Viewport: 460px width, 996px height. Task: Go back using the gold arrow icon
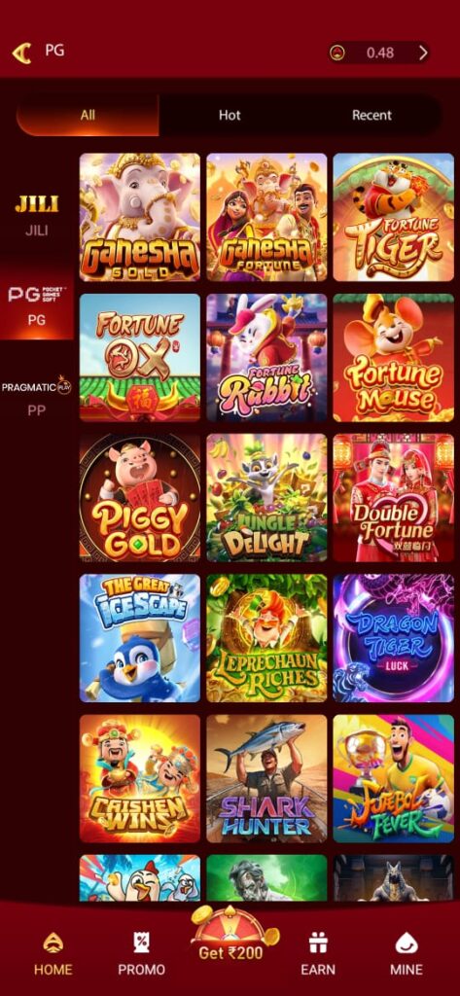21,53
